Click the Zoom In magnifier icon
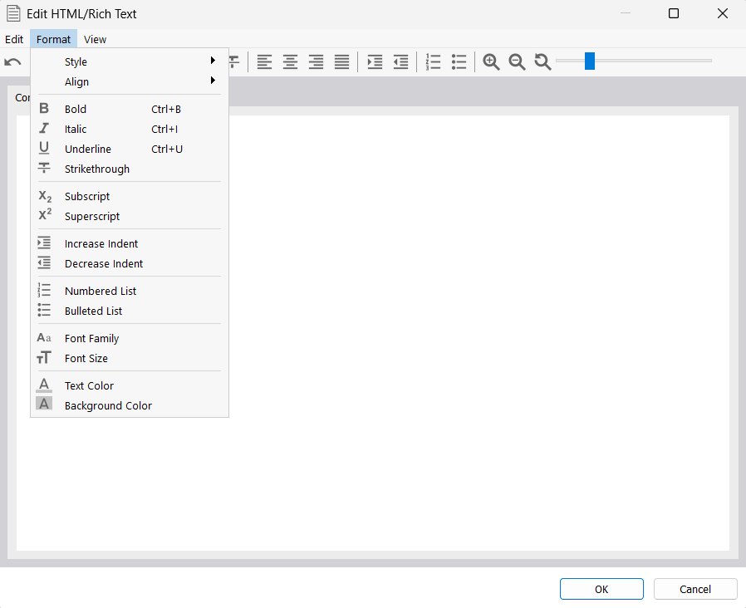Viewport: 746px width, 608px height. click(491, 61)
